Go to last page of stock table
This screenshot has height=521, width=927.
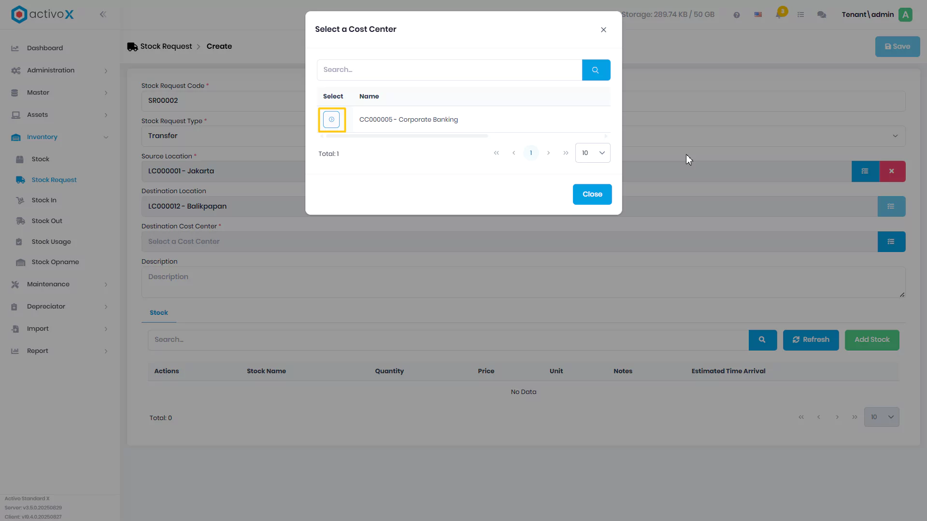855,417
